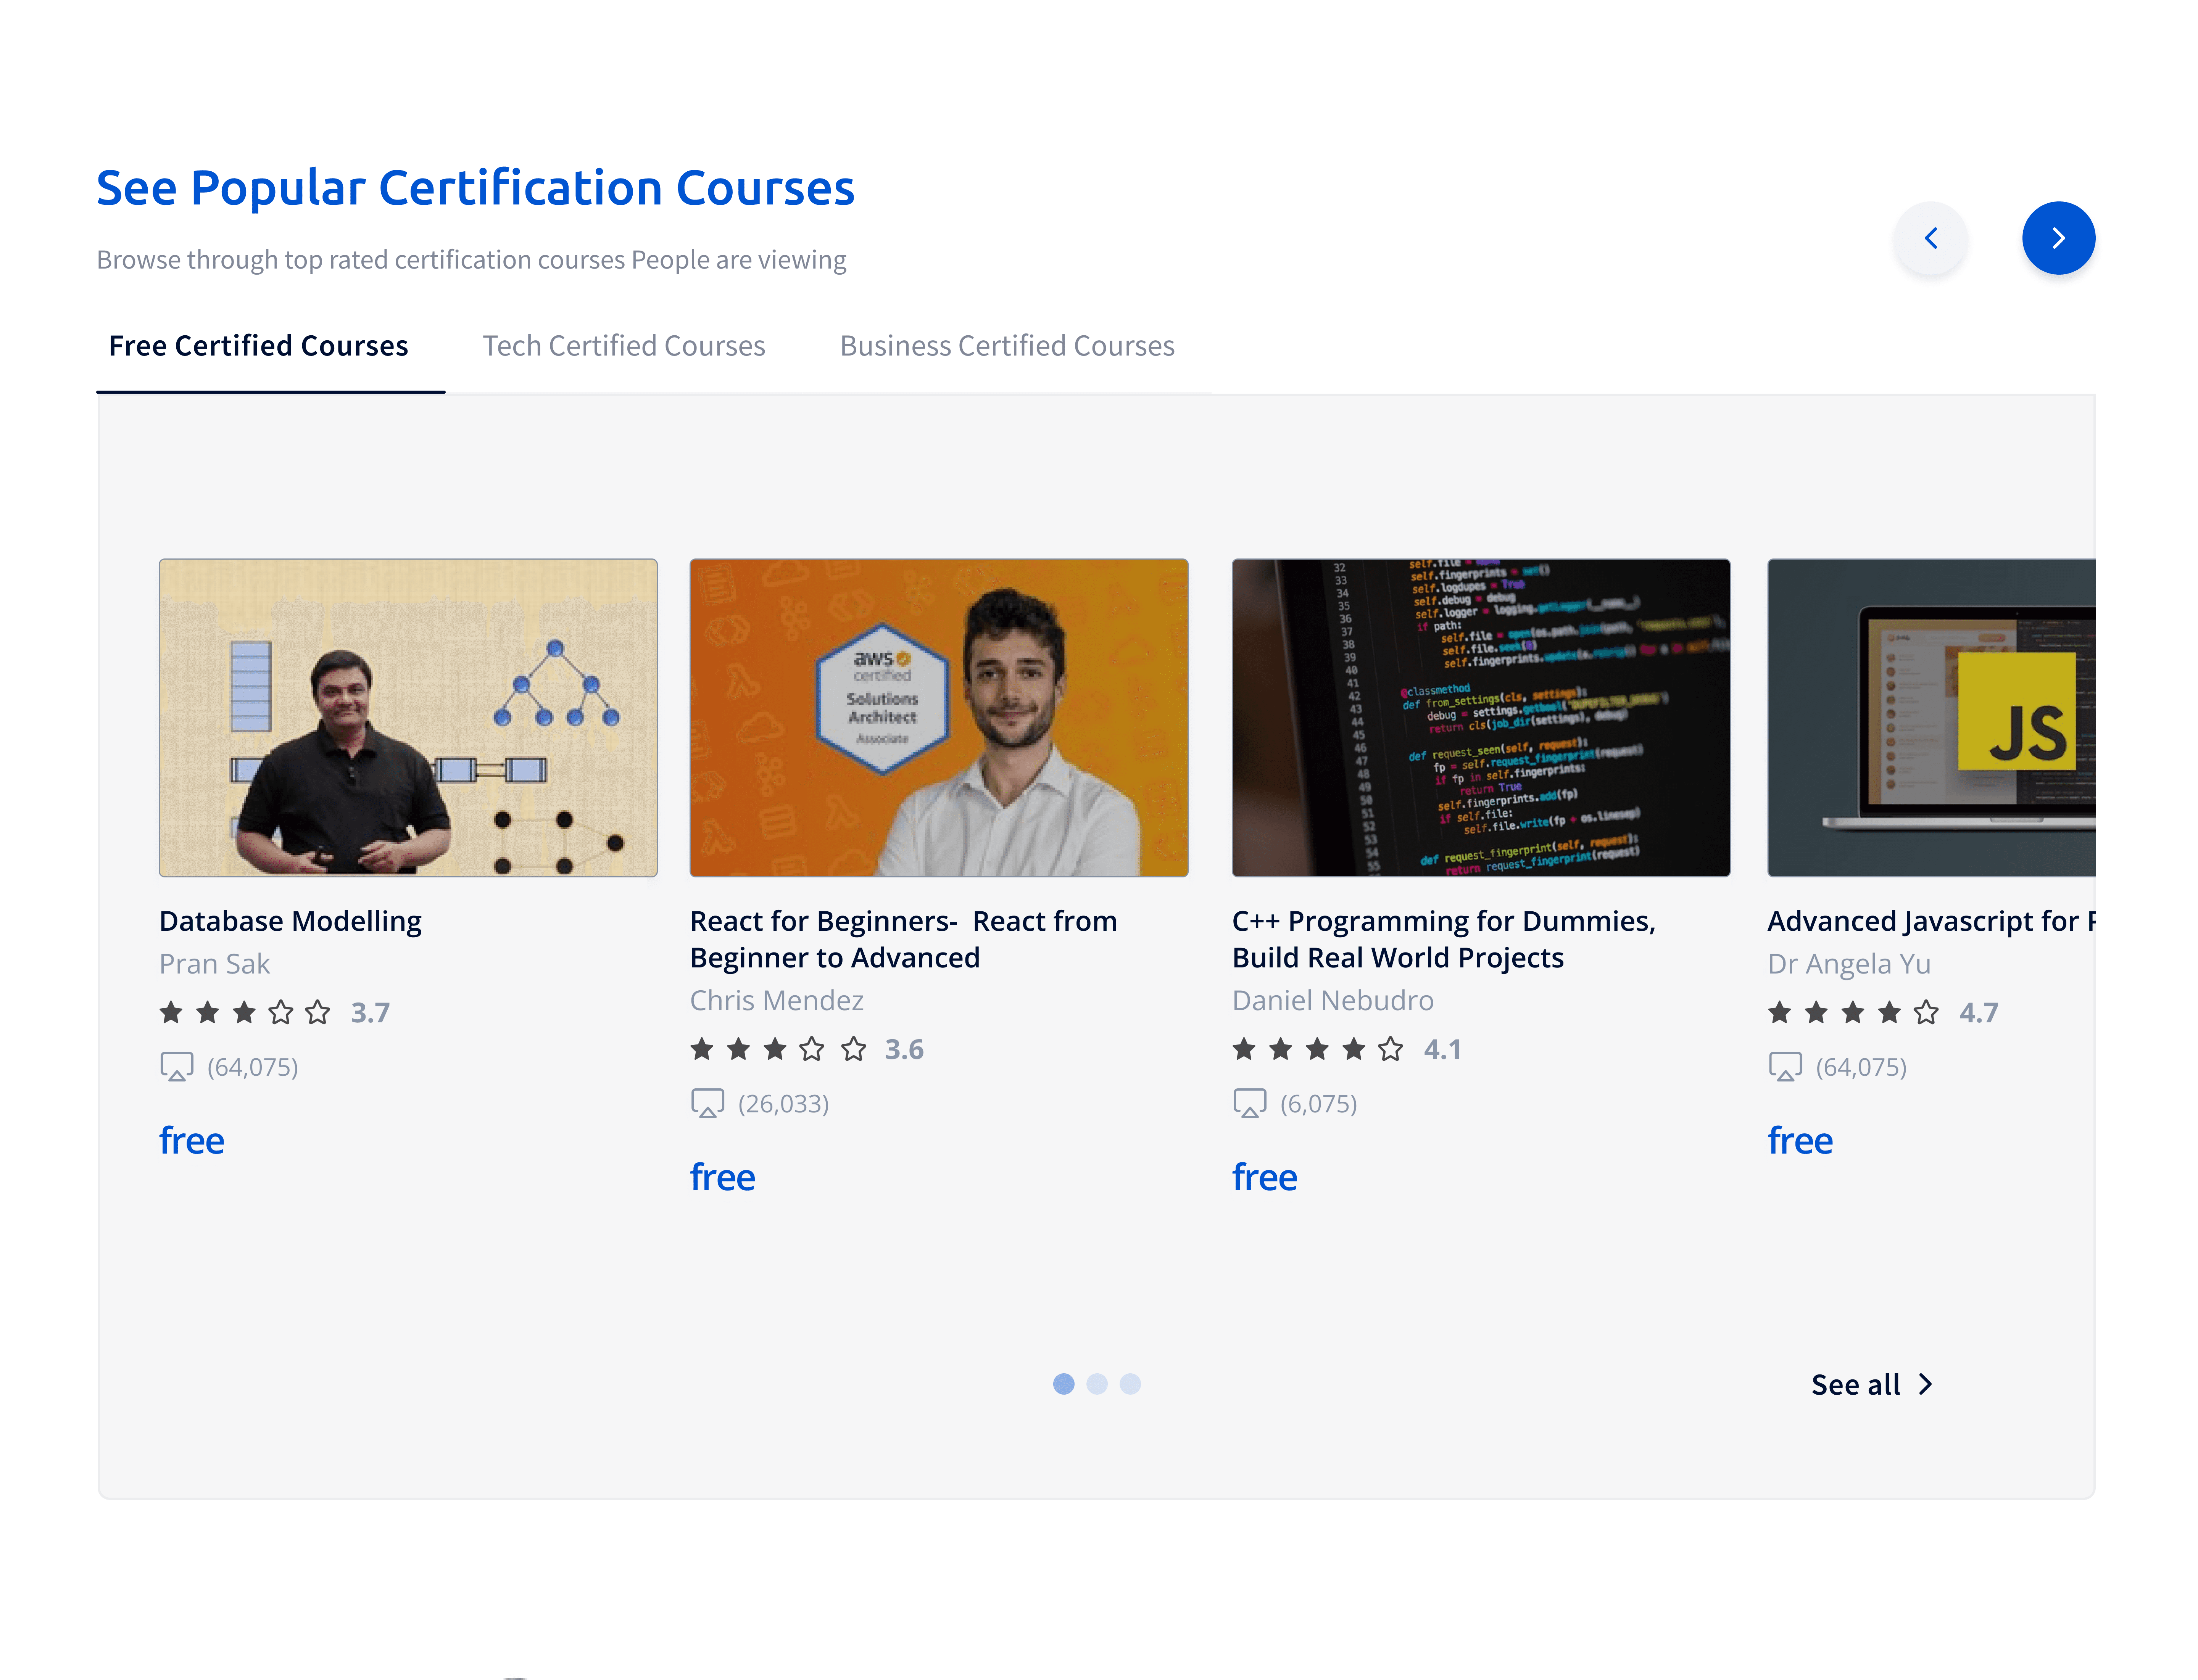Click the 3.7 star rating of Database Modelling
This screenshot has width=2198, height=1680.
274,1013
